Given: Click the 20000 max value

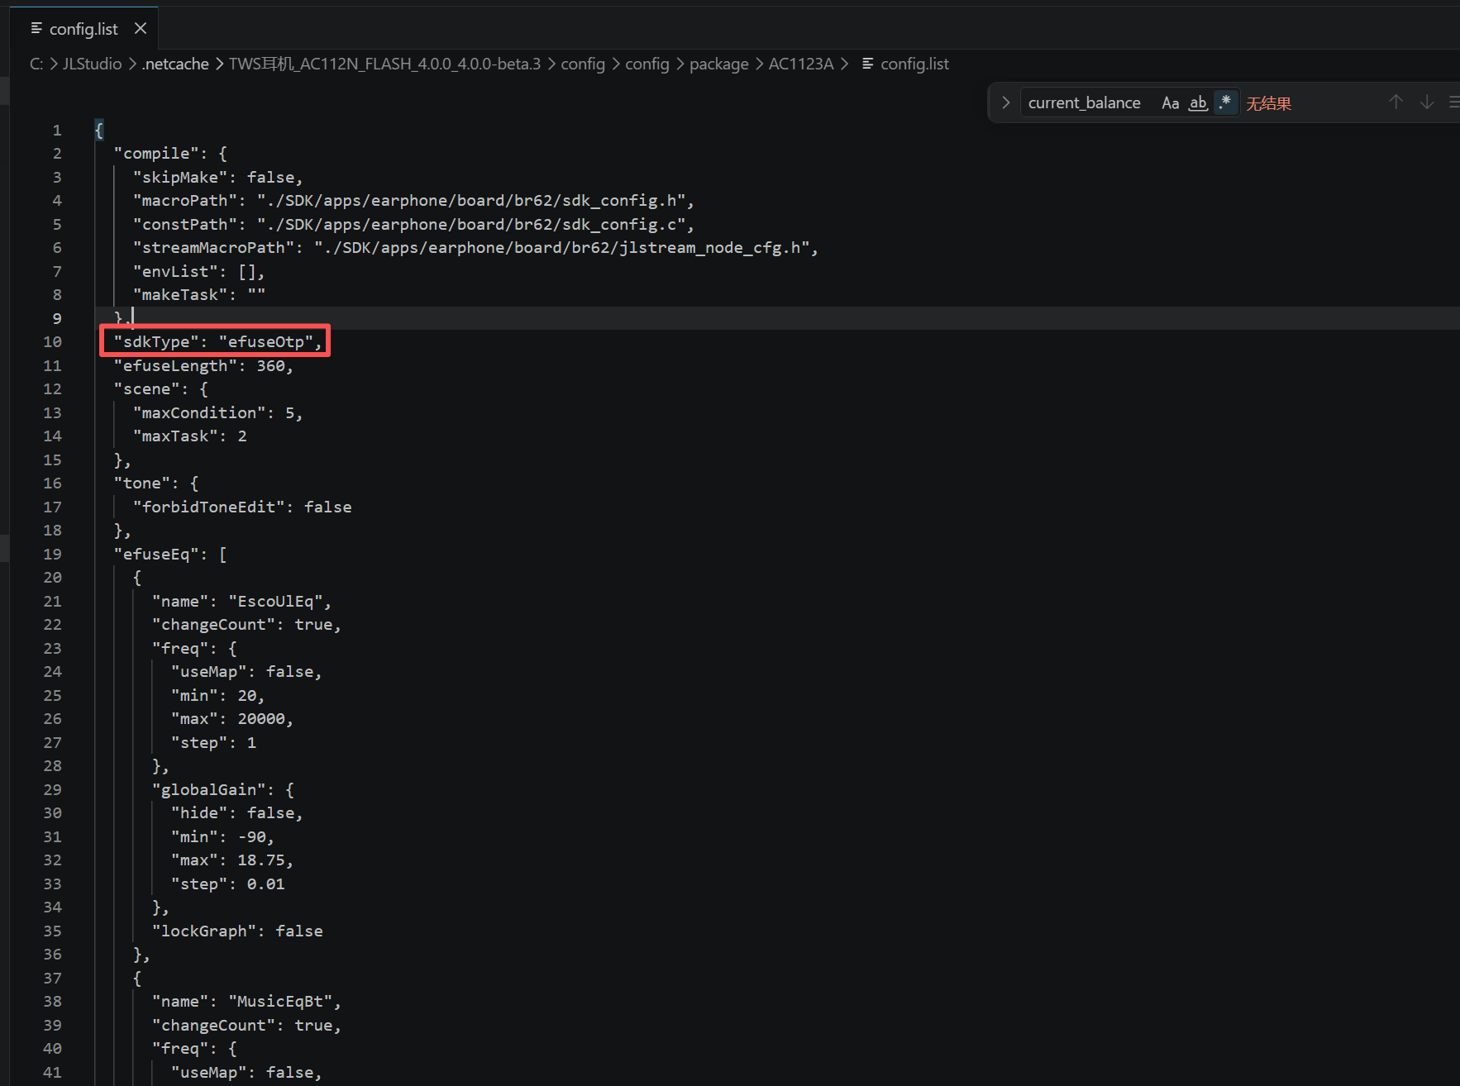Looking at the screenshot, I should pos(260,719).
